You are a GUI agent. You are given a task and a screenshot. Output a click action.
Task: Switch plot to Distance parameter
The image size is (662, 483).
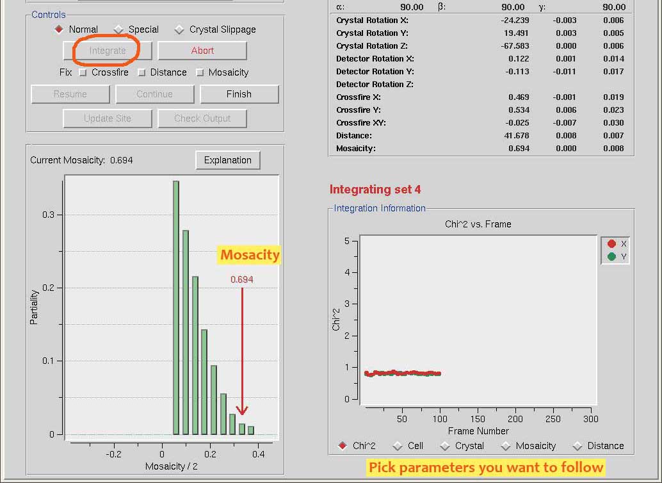coord(577,446)
